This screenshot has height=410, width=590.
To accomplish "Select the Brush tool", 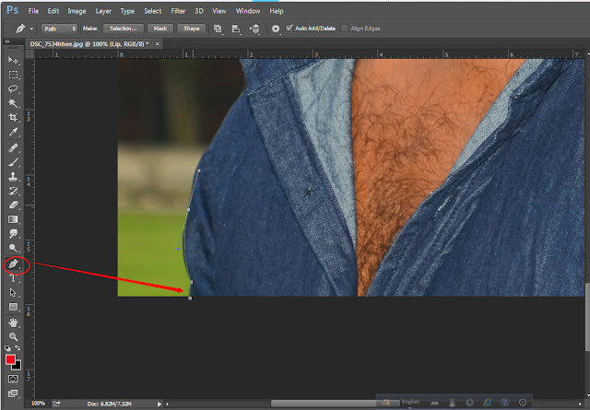I will (13, 162).
